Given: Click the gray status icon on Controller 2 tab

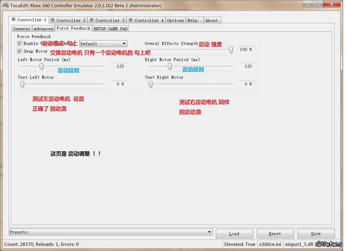Looking at the screenshot, I should click(x=52, y=20).
